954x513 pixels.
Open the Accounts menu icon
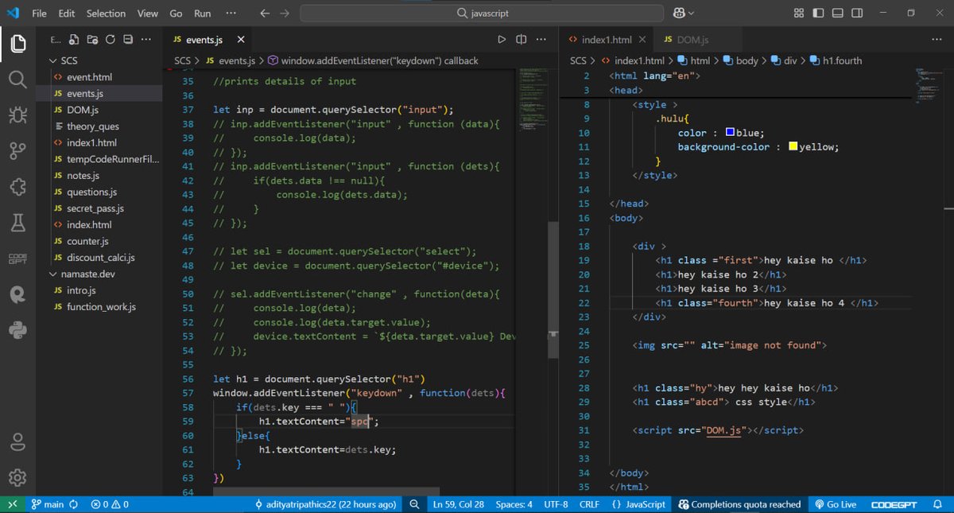(x=18, y=441)
